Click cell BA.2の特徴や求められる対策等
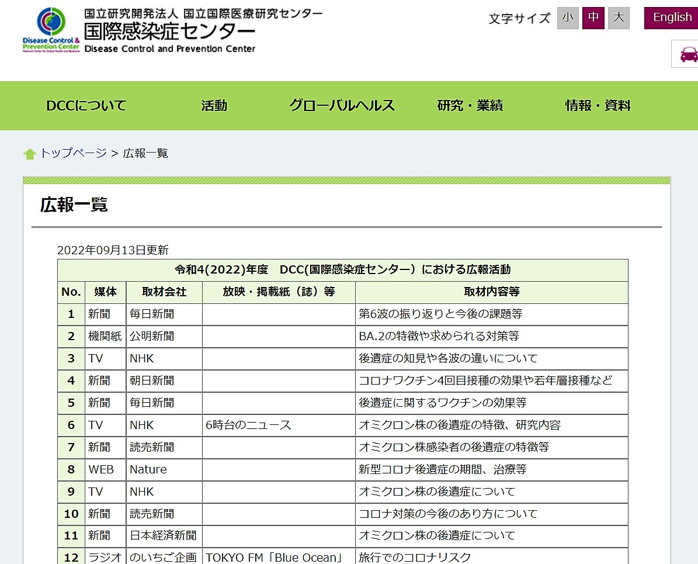 tap(492, 336)
